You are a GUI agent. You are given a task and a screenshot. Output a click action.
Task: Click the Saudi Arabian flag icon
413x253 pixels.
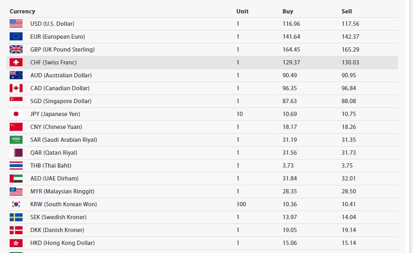[x=16, y=140]
